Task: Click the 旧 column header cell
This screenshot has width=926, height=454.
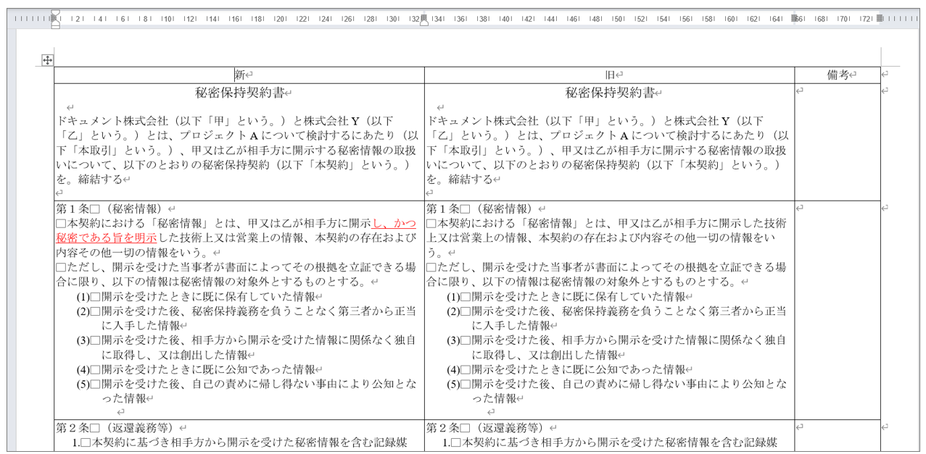Action: click(610, 75)
